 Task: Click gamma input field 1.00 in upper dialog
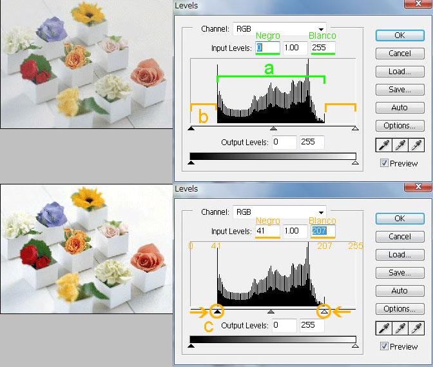pos(295,48)
